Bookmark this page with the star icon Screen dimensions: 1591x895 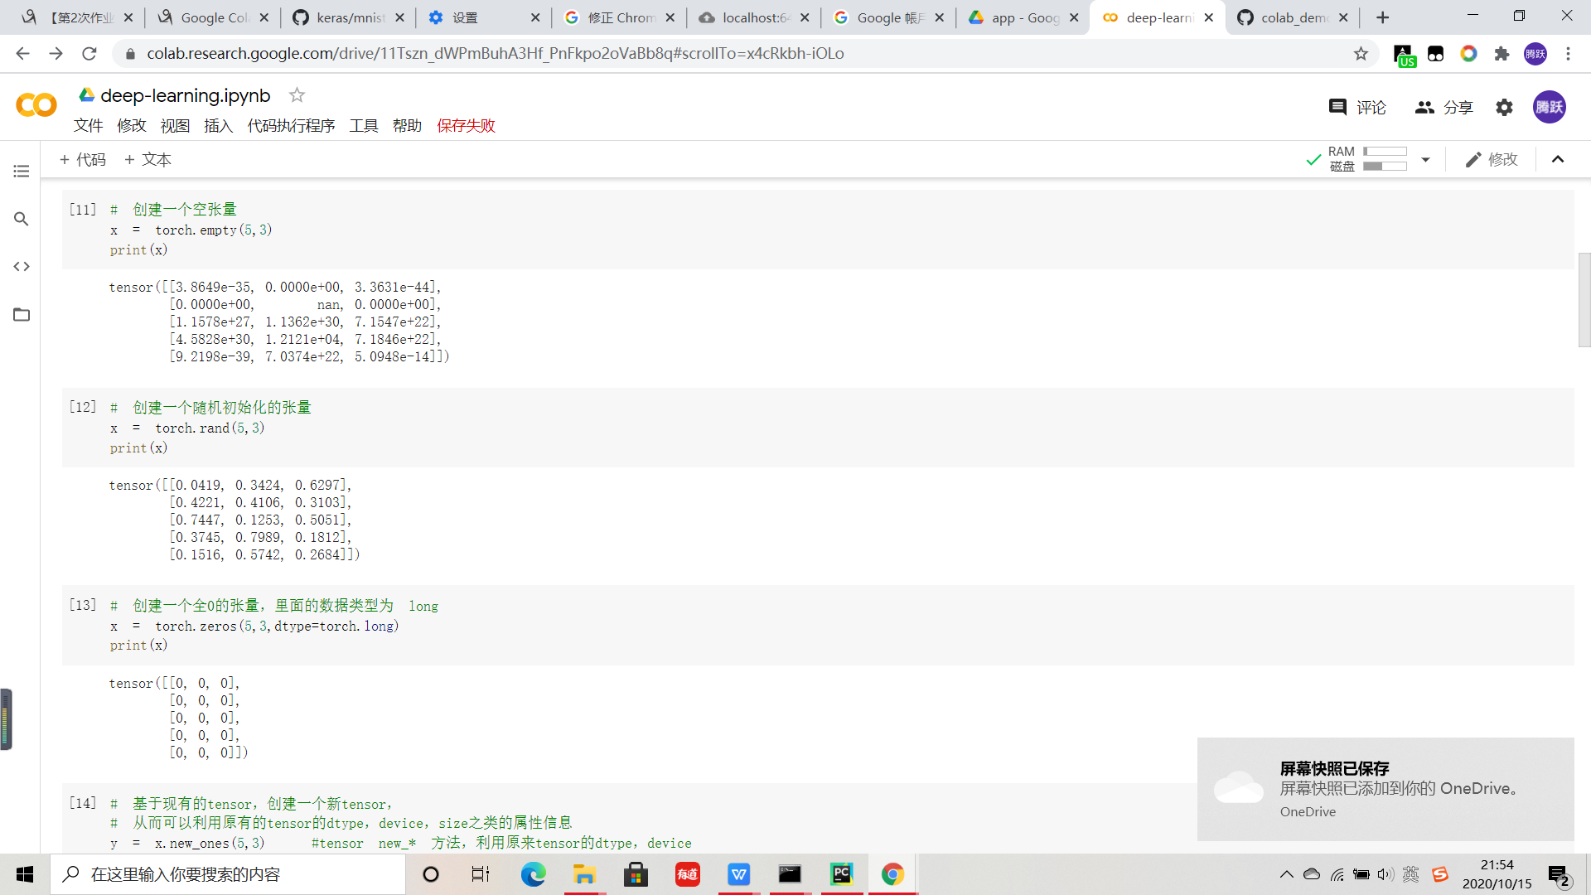pos(1361,54)
